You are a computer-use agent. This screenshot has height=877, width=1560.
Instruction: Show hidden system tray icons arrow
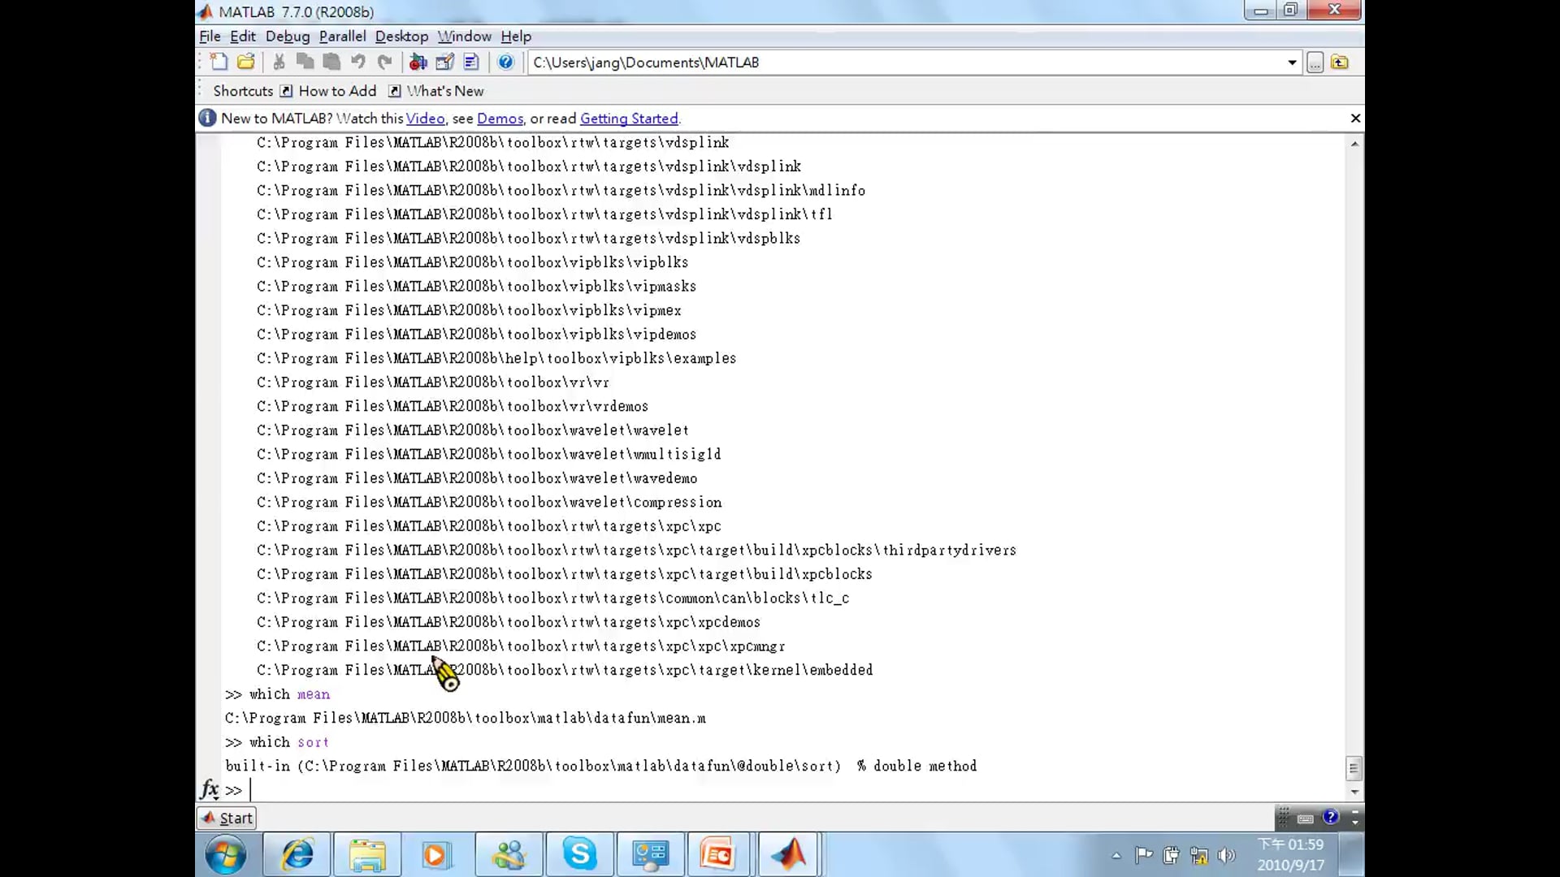click(1116, 855)
